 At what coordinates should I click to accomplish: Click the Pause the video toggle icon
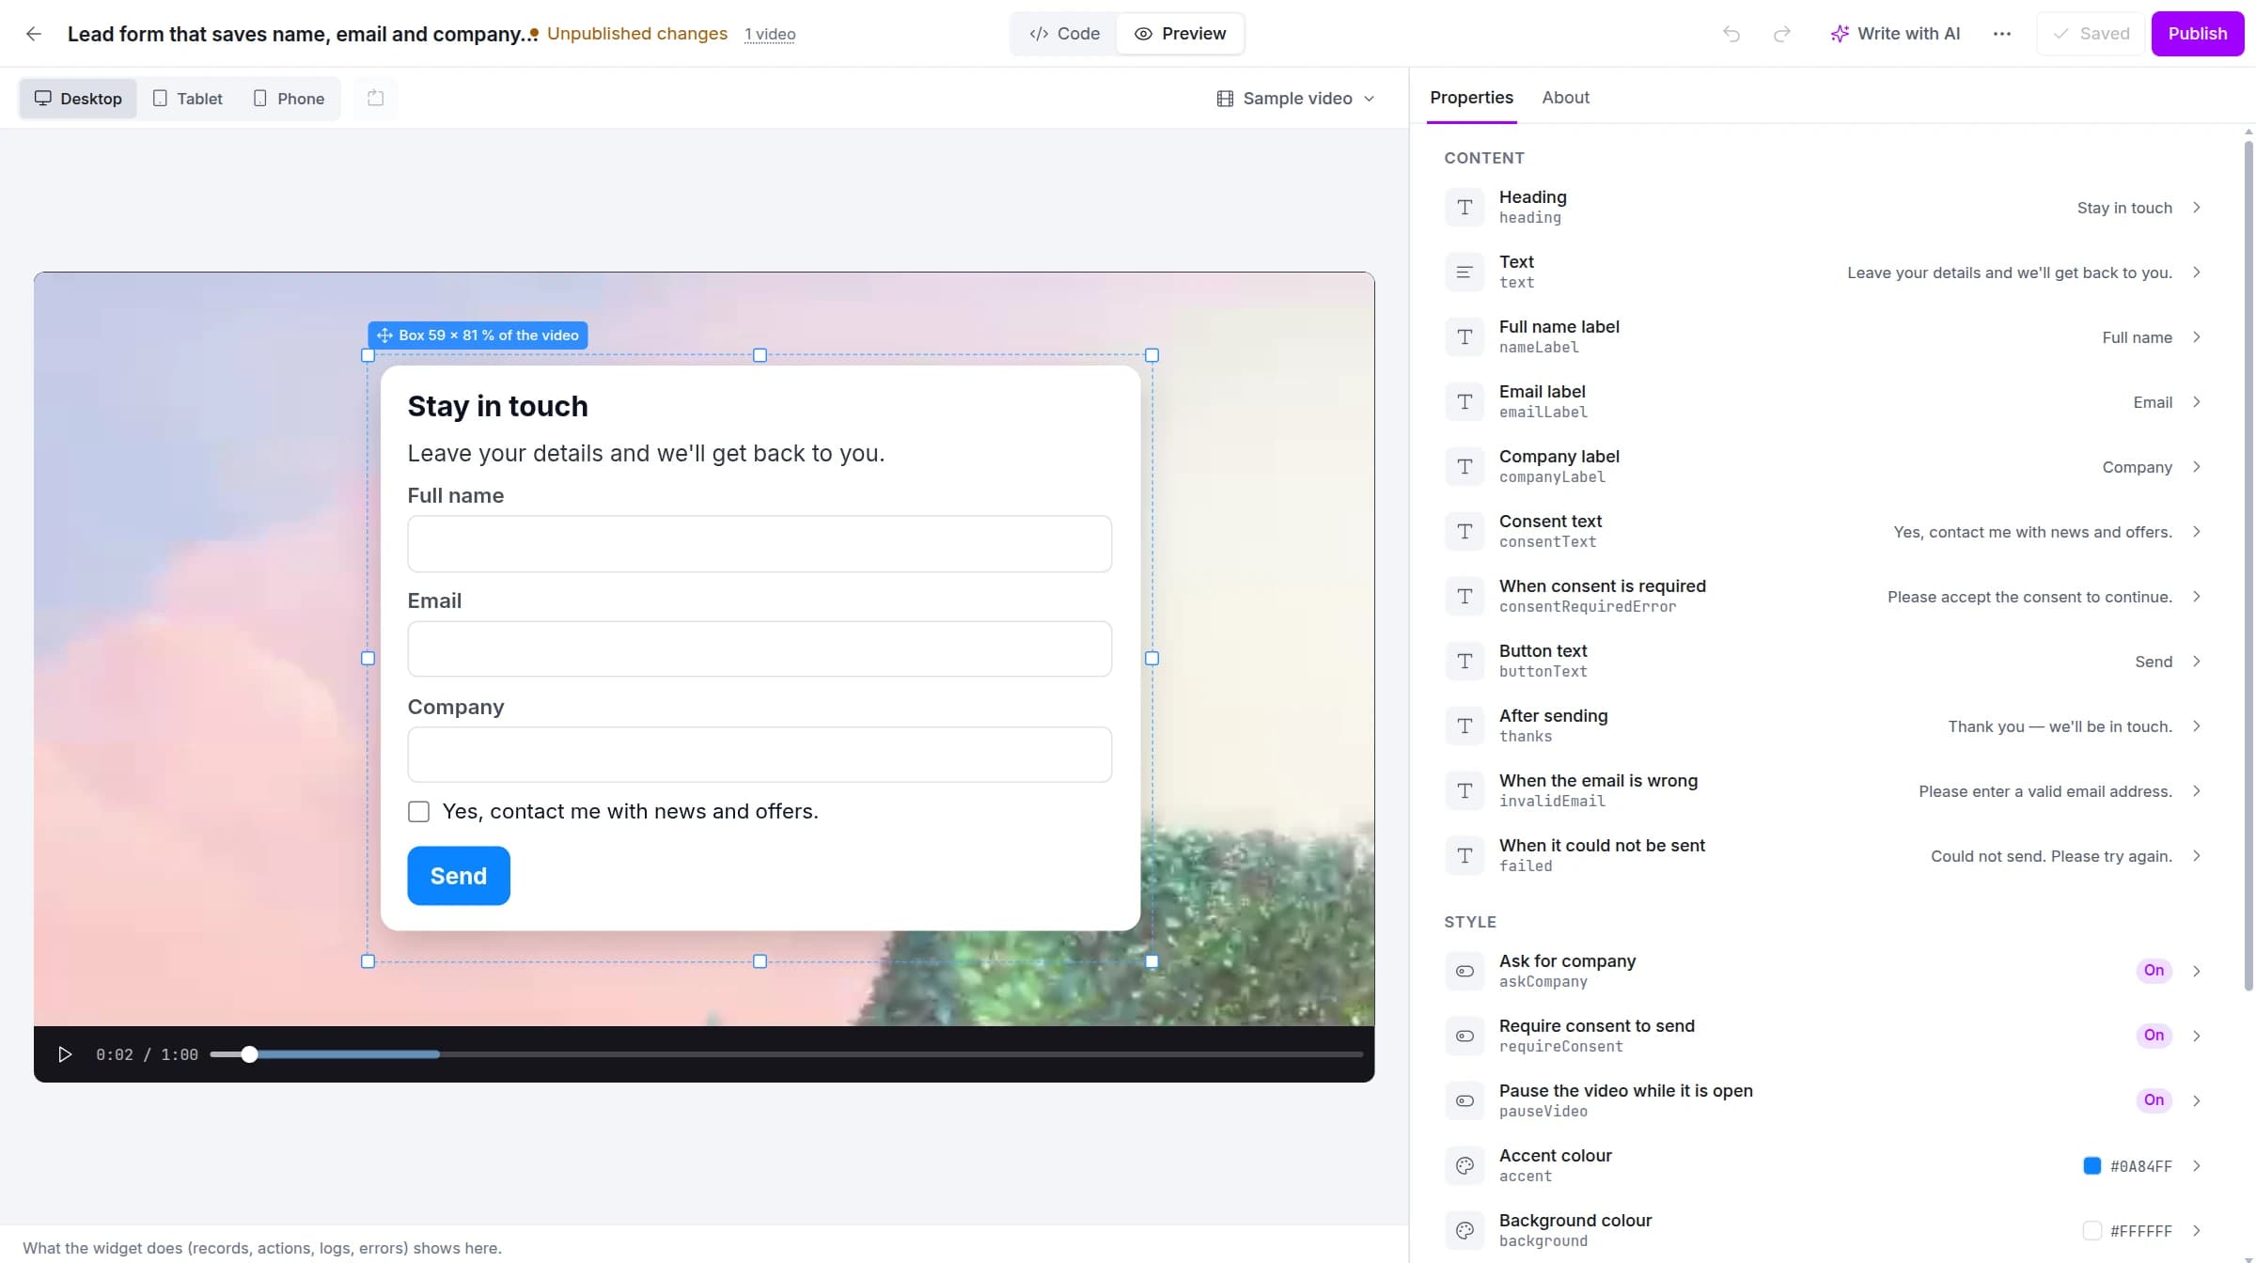tap(1465, 1101)
